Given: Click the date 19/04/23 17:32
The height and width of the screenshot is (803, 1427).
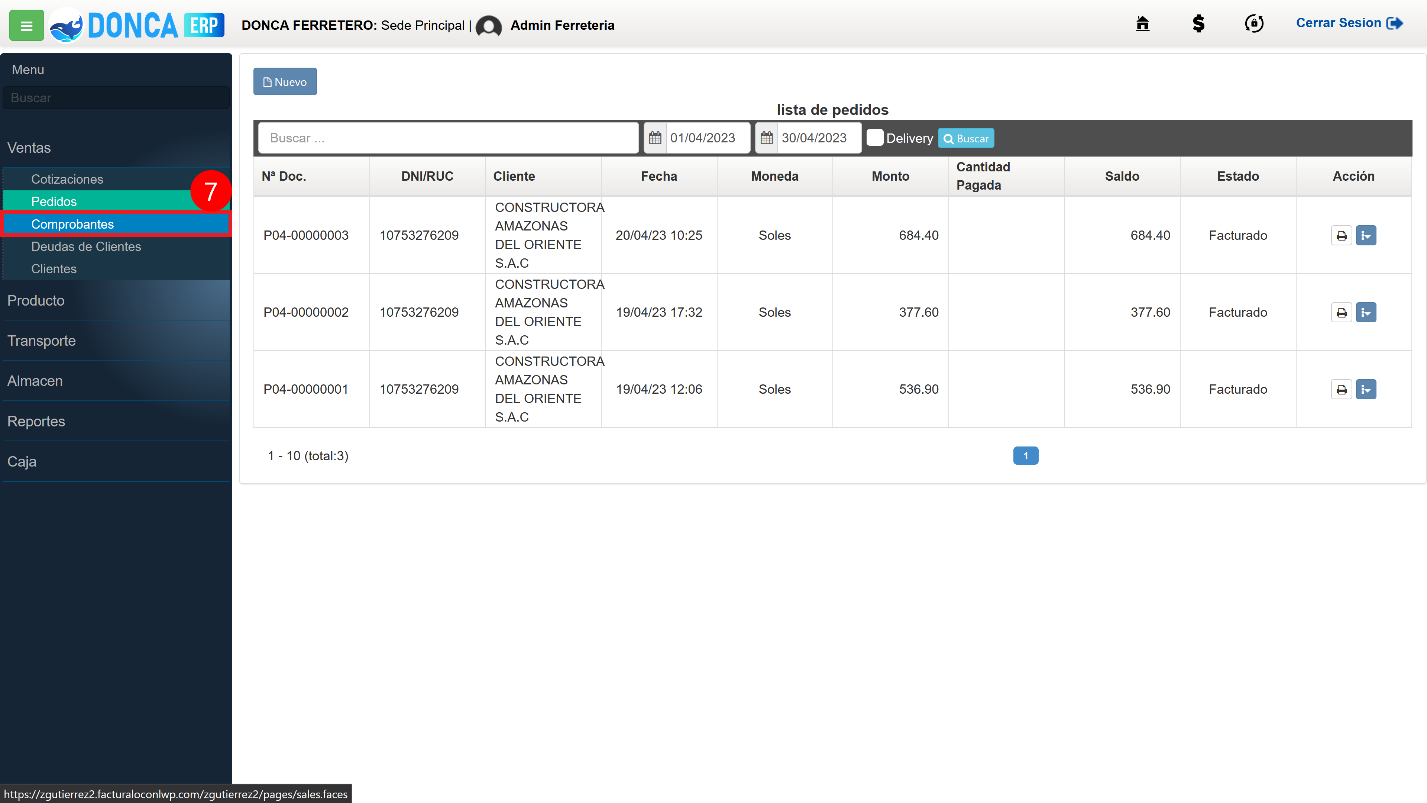Looking at the screenshot, I should [x=659, y=313].
